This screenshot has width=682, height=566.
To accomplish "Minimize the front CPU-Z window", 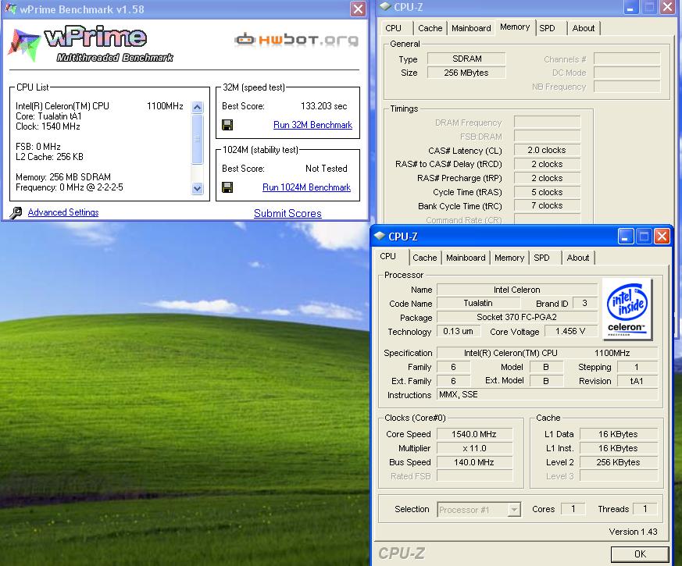I will click(626, 236).
